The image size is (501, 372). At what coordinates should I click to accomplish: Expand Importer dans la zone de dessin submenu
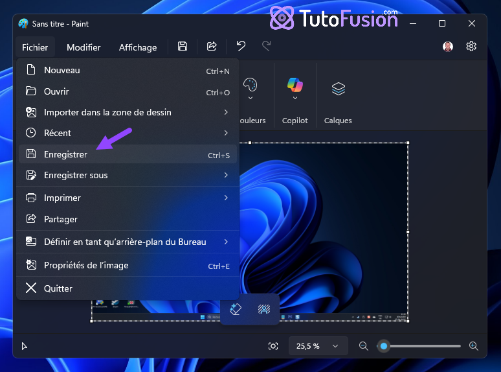(128, 112)
